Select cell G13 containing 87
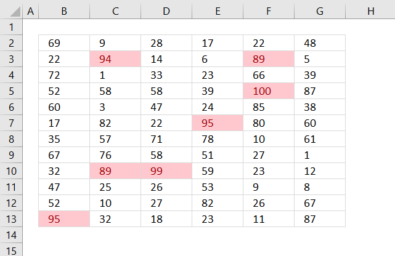This screenshot has width=395, height=256. tap(320, 219)
